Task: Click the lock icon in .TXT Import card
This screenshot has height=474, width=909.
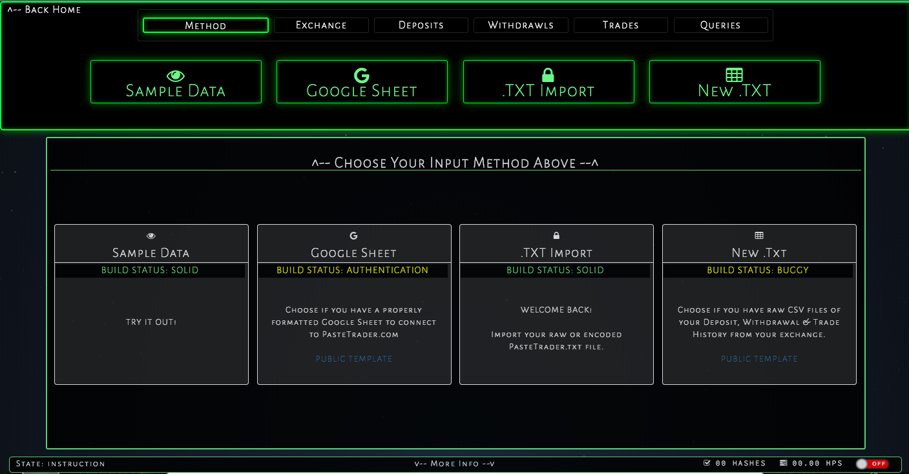Action: pyautogui.click(x=556, y=236)
